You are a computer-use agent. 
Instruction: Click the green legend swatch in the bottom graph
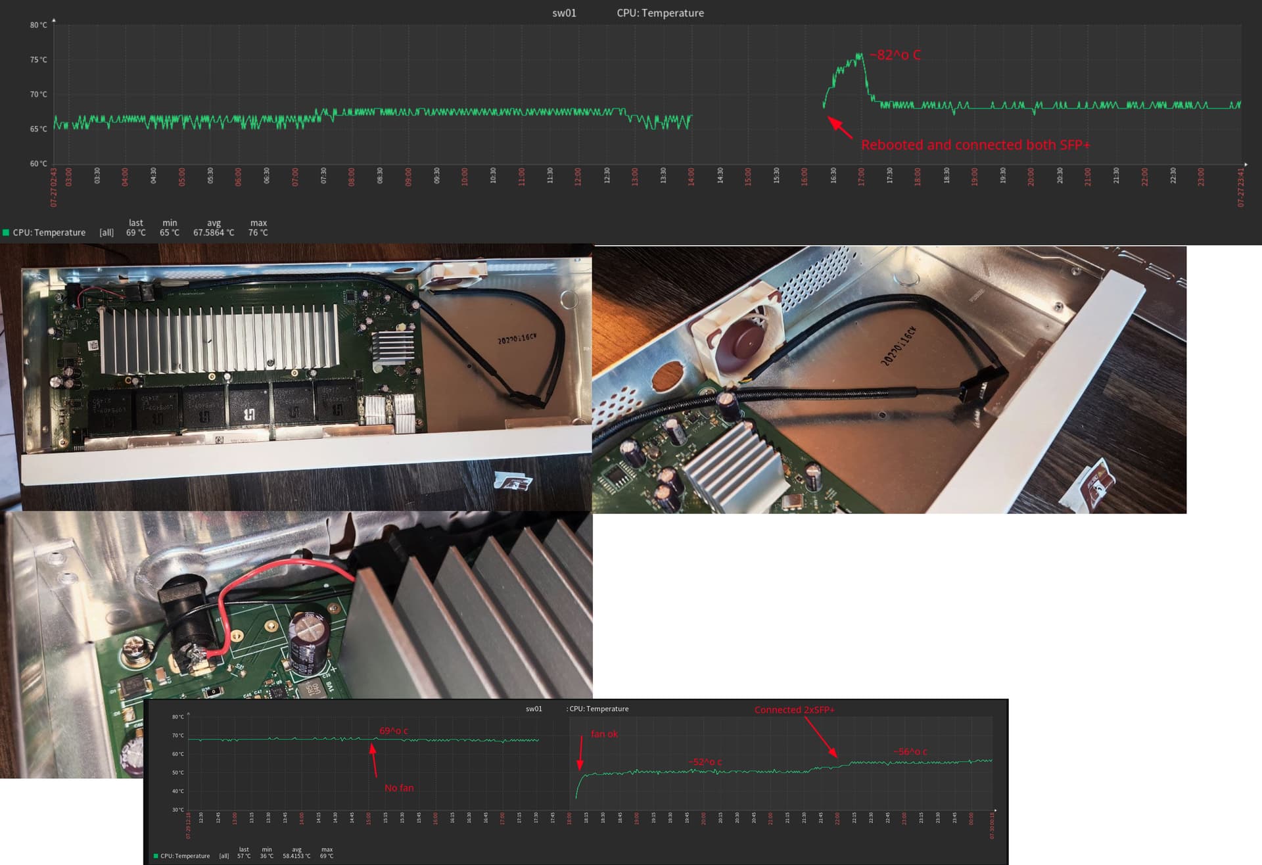[156, 856]
